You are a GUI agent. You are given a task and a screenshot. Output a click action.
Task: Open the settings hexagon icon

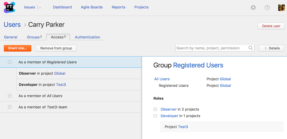(253, 7)
